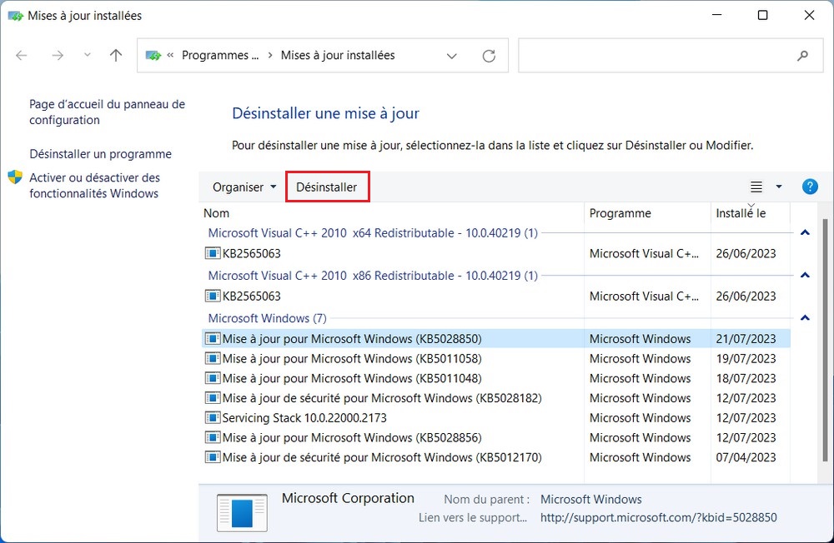
Task: Click the date 18/07/2023 cell
Action: (x=746, y=378)
